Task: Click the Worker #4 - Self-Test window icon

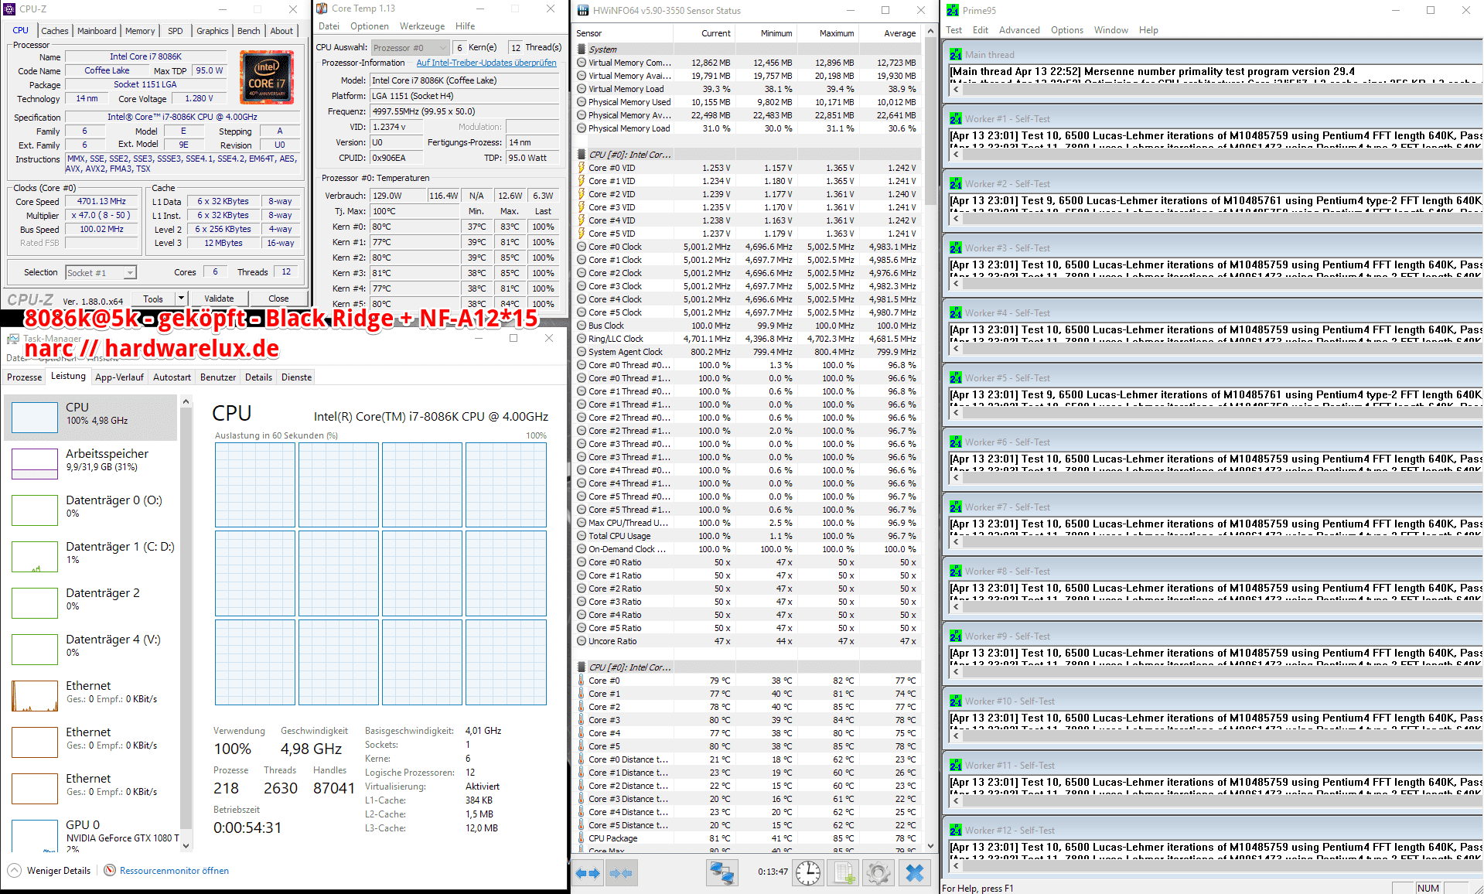Action: (x=956, y=313)
